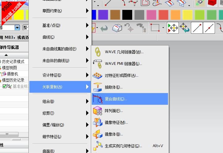Select 模型历史记录 tree node
This screenshot has width=223, height=153.
13,80
